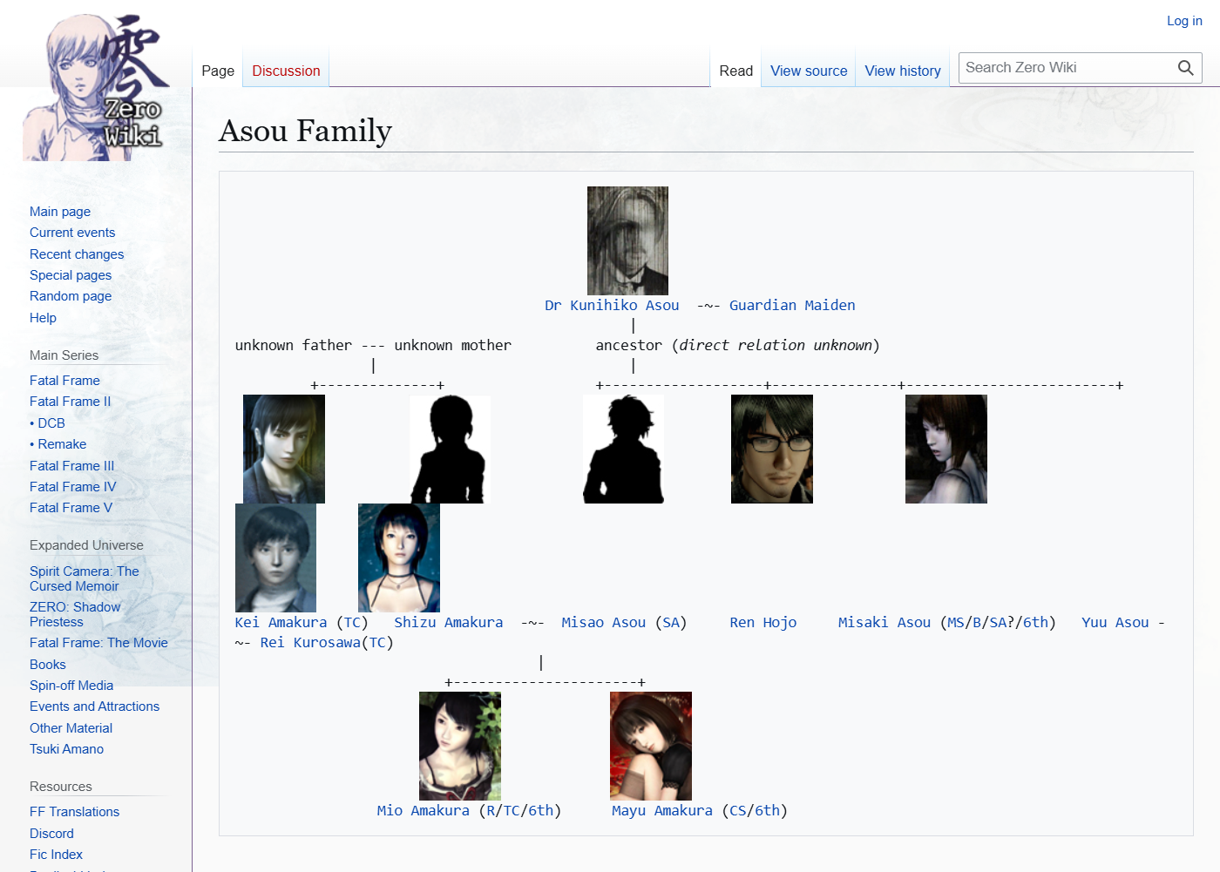Open the Discussion tab

click(286, 71)
